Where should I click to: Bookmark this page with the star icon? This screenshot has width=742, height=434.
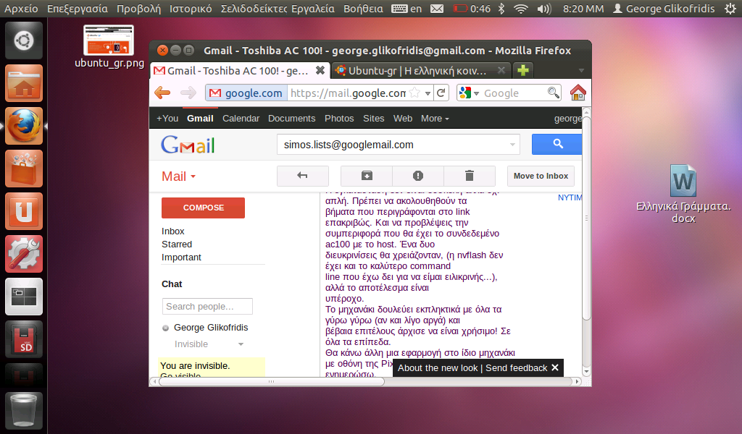pos(414,93)
